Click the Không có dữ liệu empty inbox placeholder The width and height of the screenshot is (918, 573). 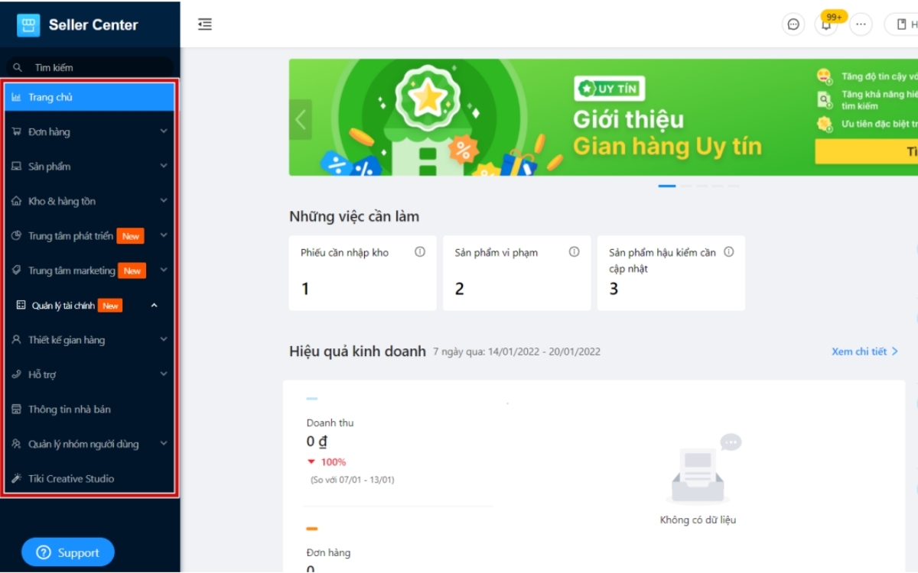click(698, 481)
